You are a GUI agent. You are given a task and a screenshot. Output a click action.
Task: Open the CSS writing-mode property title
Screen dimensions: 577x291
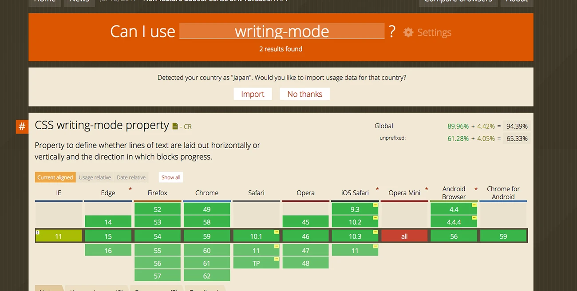click(102, 126)
